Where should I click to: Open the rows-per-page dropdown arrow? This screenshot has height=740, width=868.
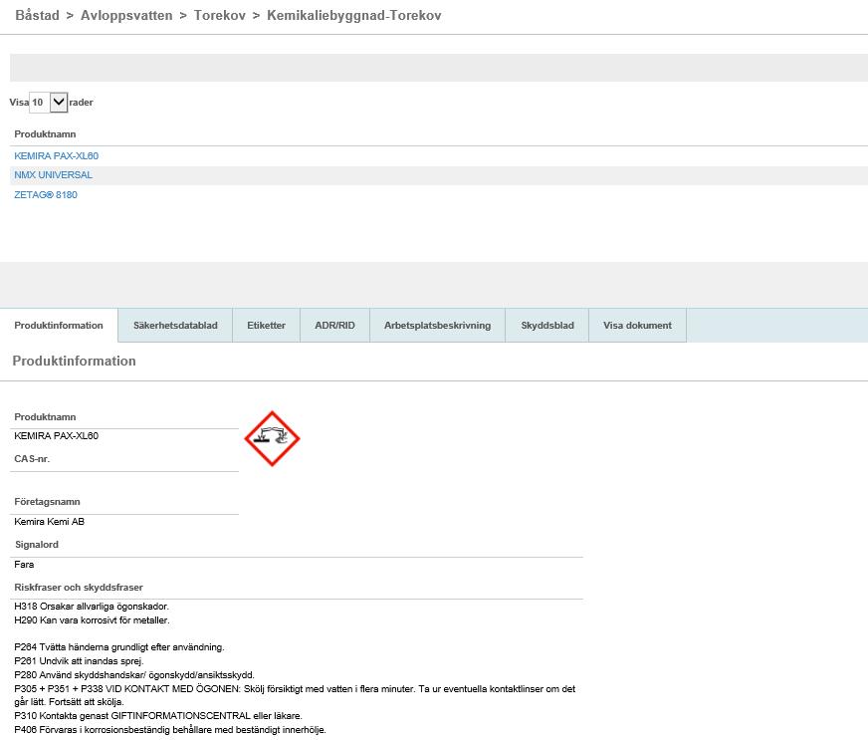(x=59, y=103)
